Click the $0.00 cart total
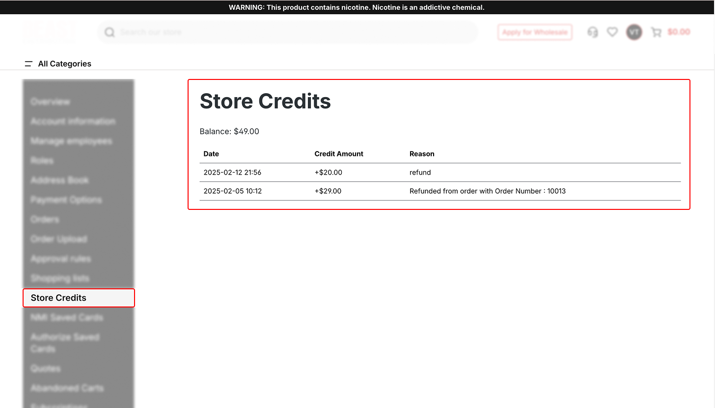Image resolution: width=715 pixels, height=408 pixels. (x=679, y=32)
